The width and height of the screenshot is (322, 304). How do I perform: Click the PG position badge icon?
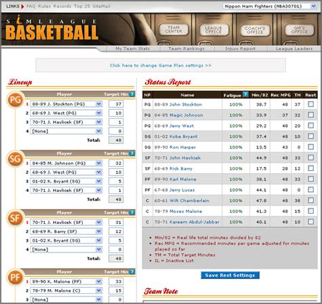pos(15,100)
